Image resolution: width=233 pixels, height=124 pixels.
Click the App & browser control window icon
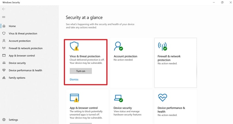tap(74, 98)
